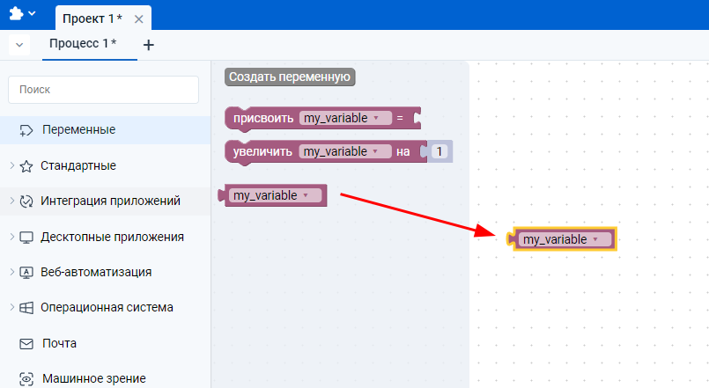Image resolution: width=709 pixels, height=388 pixels.
Task: Click the word 'на' in увеличить block
Action: click(403, 151)
